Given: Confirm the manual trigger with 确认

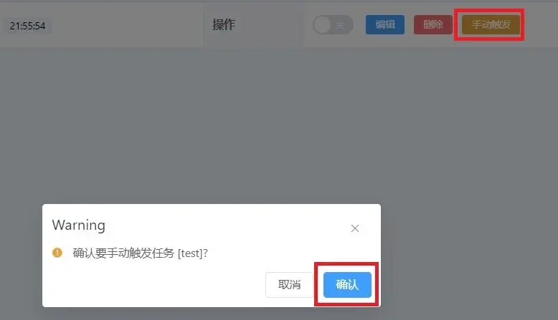Looking at the screenshot, I should coord(347,284).
